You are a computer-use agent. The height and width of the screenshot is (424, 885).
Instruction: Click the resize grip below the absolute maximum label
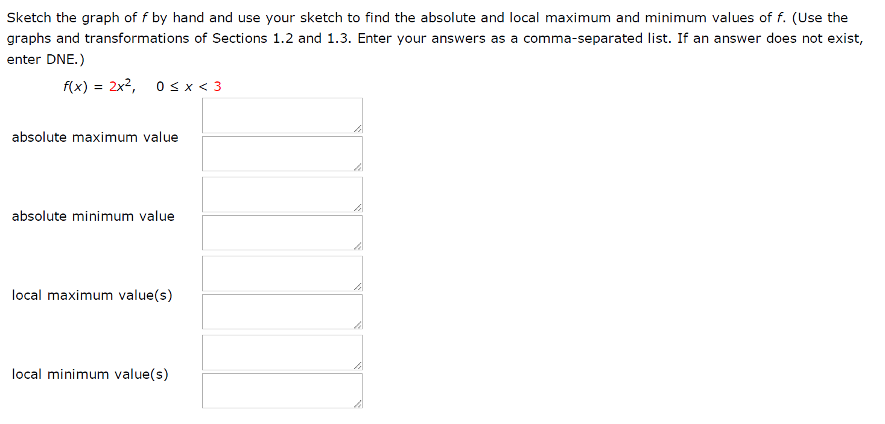coord(358,166)
